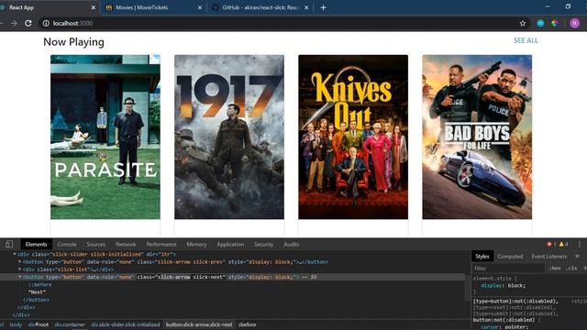This screenshot has width=587, height=330.
Task: Open the Audits panel in DevTools
Action: 292,245
